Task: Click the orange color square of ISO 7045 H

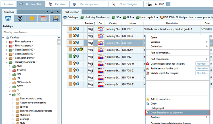Action: [x=70, y=63]
